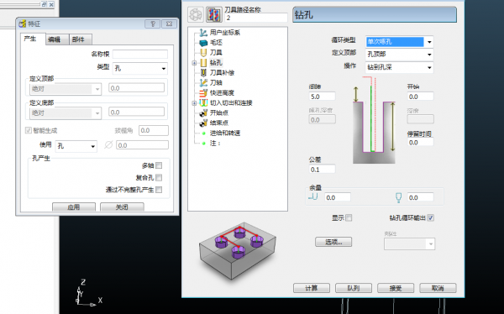Click the 开始点 start point icon
Screen dimensions: 504x314
[203, 113]
